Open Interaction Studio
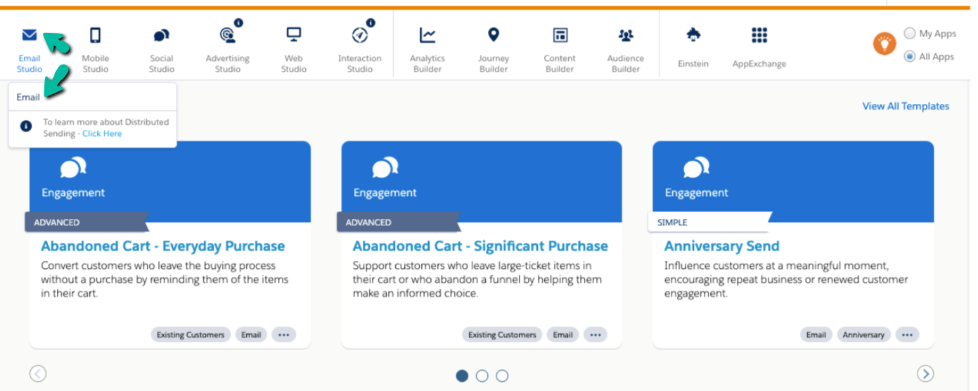 [x=359, y=36]
